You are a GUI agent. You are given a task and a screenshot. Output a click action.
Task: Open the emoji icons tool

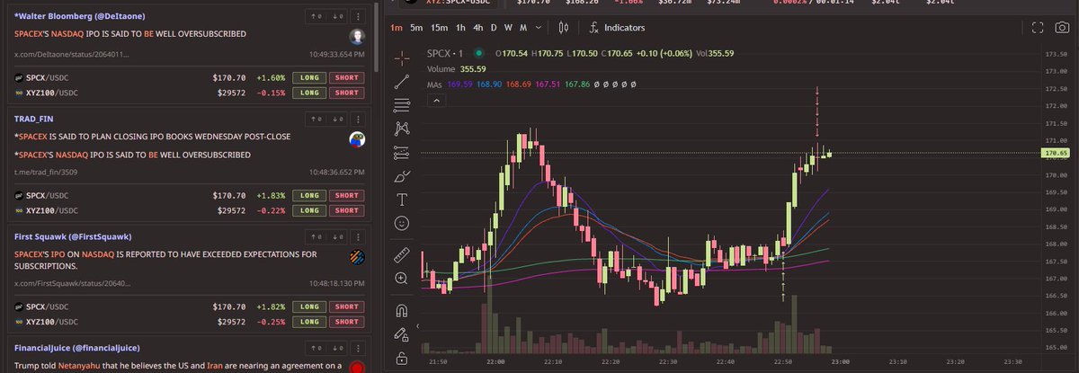tap(402, 221)
